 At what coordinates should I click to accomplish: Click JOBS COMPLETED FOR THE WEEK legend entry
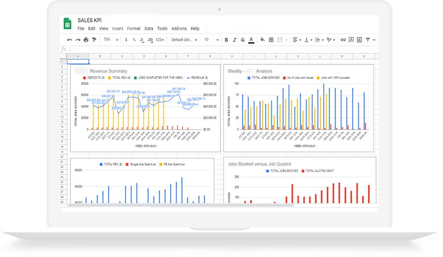coord(158,78)
